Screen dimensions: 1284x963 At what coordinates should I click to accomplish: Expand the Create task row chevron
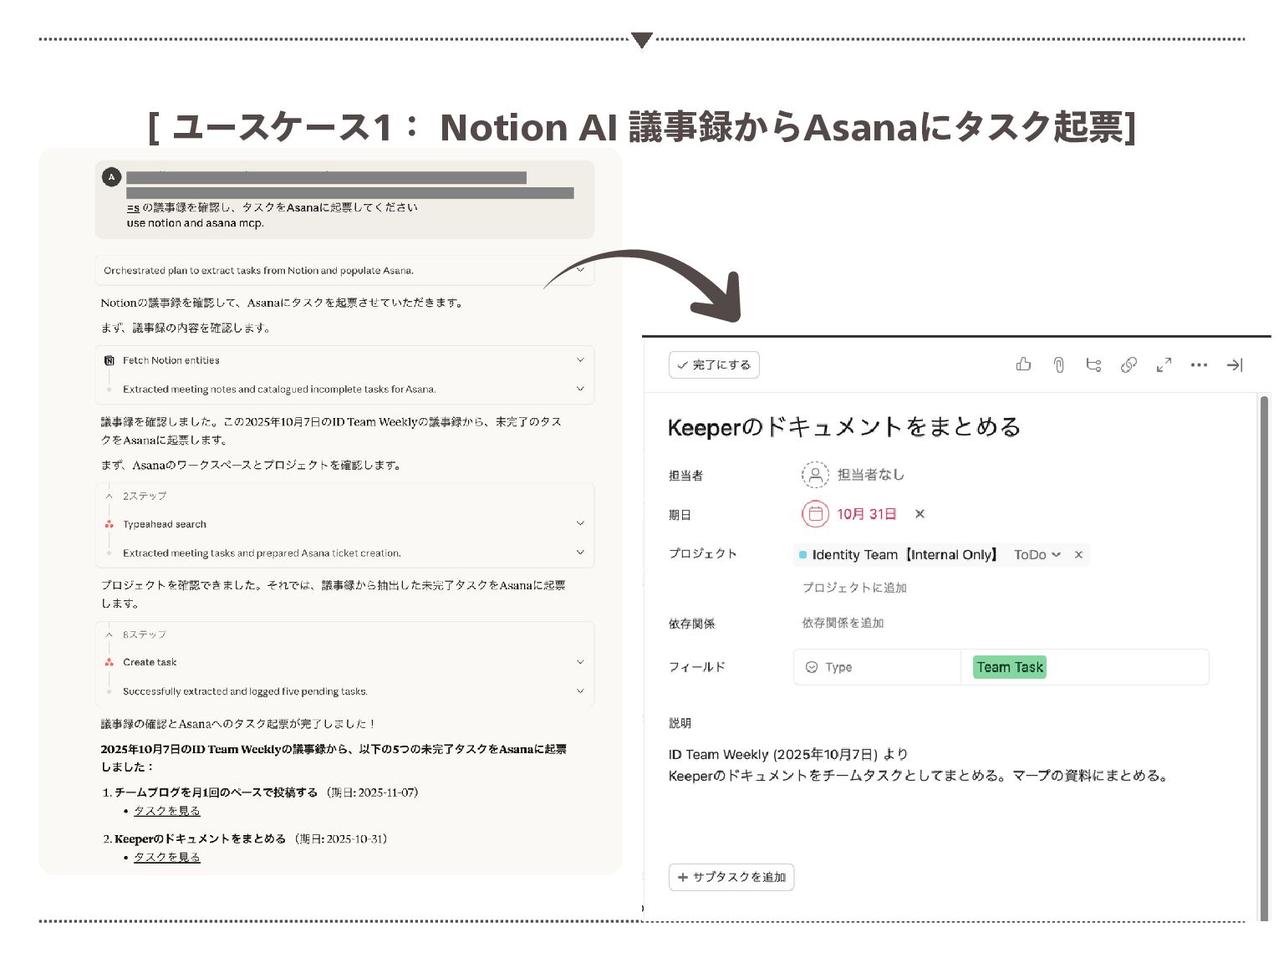click(580, 661)
